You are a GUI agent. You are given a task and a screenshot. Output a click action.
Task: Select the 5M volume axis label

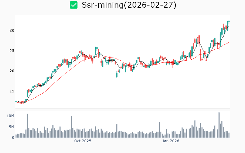(x=12, y=127)
